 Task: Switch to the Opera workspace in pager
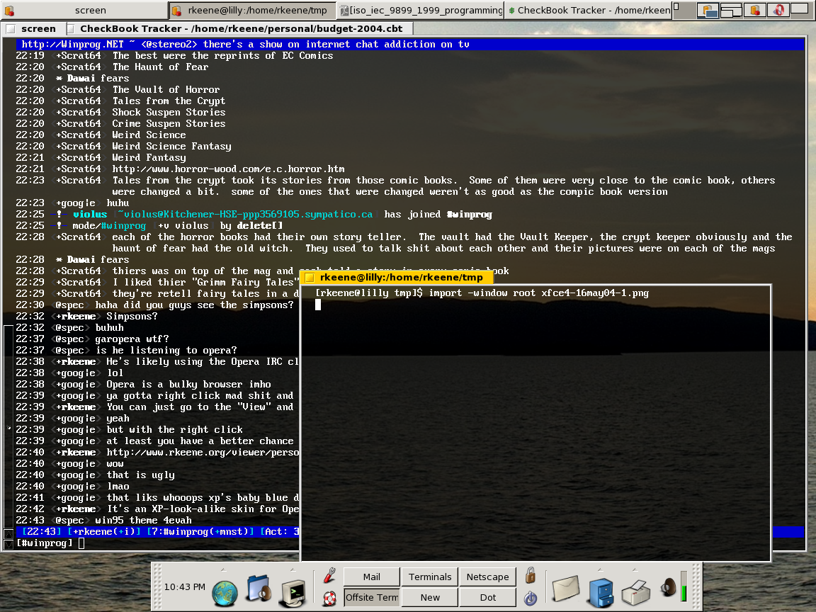(x=778, y=9)
